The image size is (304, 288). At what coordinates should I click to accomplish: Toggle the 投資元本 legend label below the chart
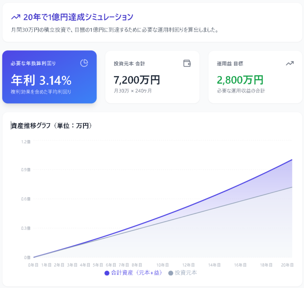coord(186,273)
